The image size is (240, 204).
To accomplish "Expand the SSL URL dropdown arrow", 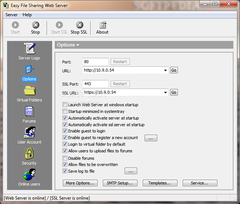I will [x=165, y=92].
